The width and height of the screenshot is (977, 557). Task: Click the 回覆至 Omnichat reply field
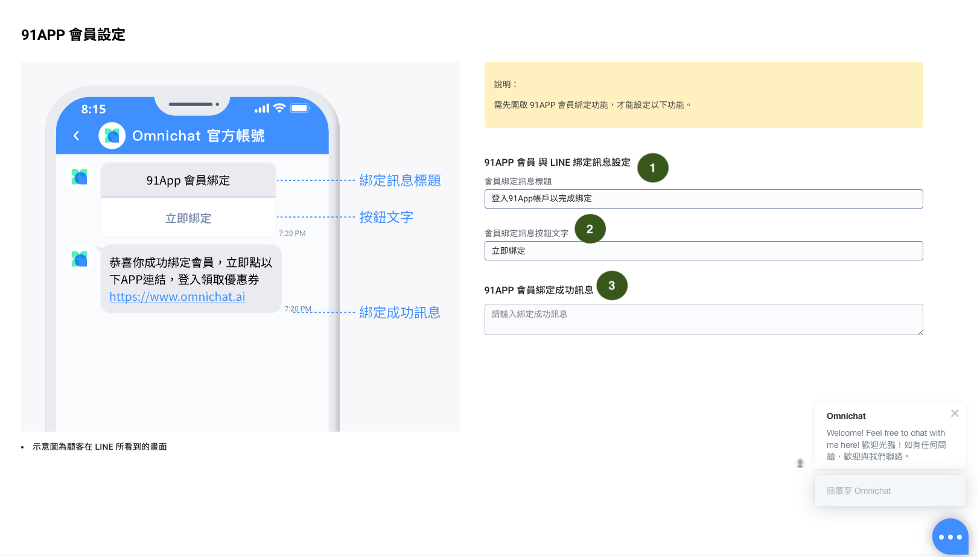coord(889,491)
